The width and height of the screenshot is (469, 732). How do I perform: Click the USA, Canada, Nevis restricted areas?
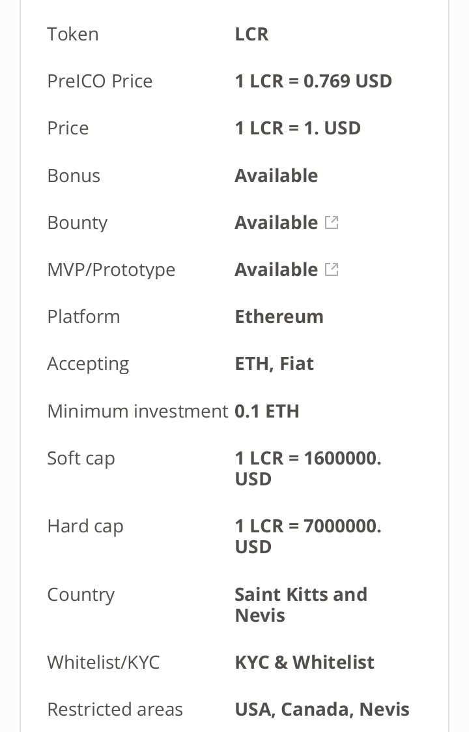(x=322, y=709)
